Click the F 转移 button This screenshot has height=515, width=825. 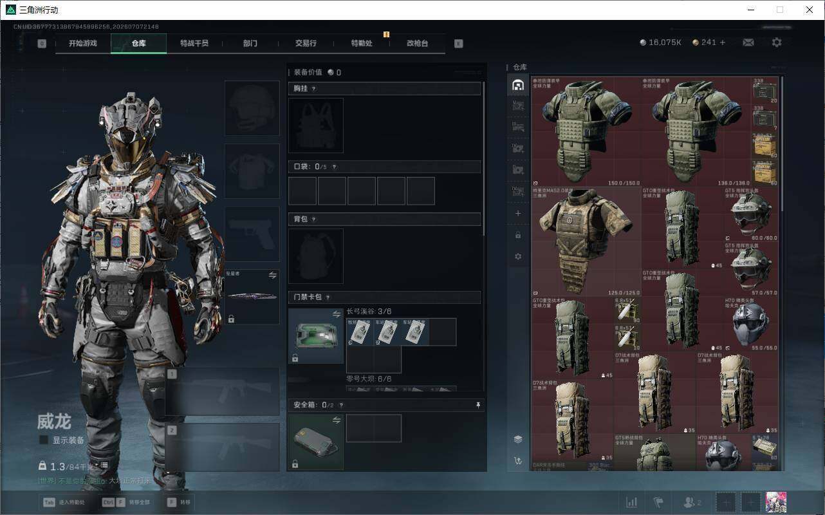178,502
